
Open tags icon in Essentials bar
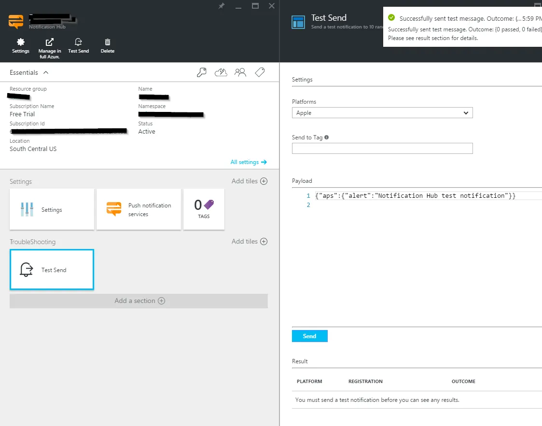pyautogui.click(x=260, y=72)
